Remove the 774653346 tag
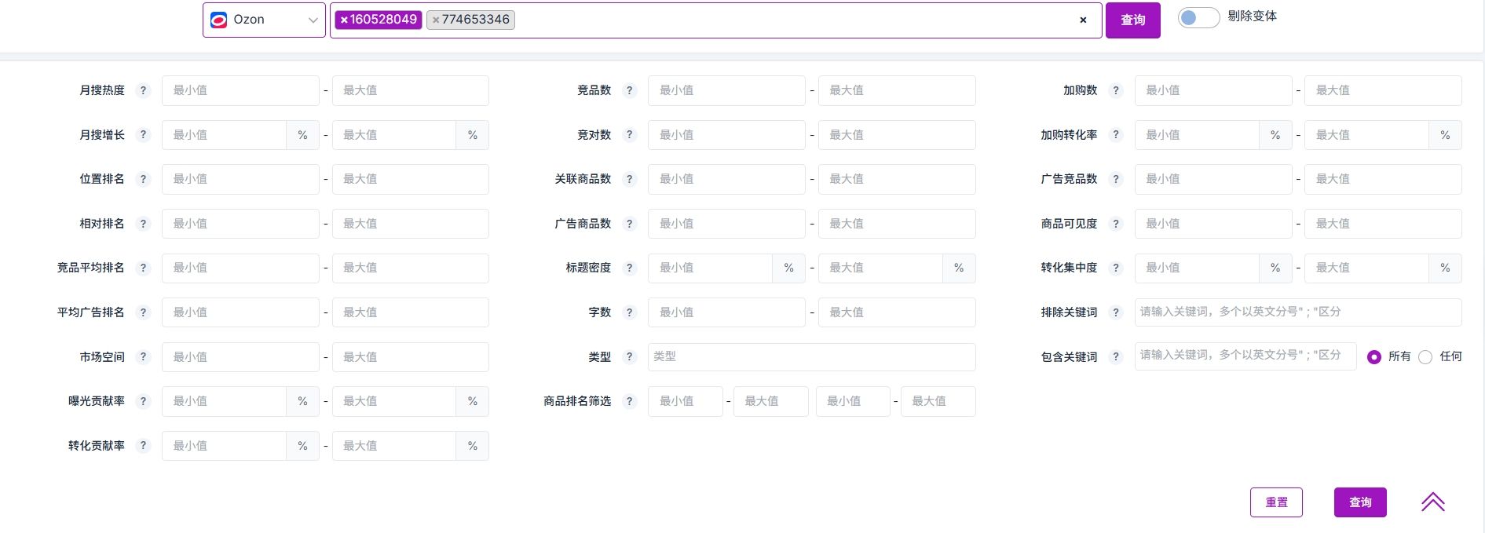 tap(436, 20)
